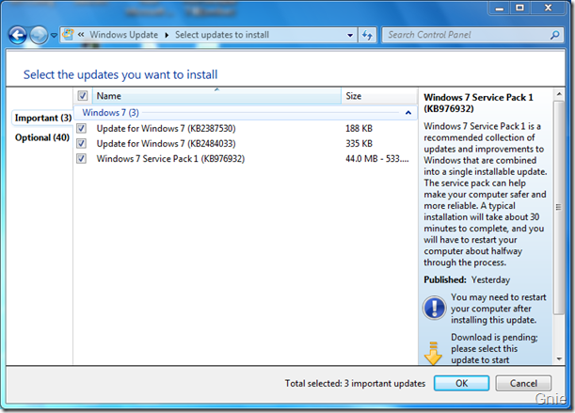Sort by the Size column header

(379, 96)
